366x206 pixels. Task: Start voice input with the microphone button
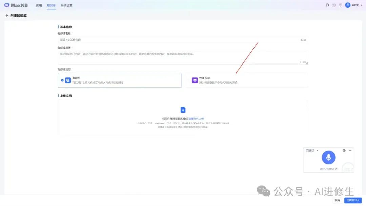(328, 157)
